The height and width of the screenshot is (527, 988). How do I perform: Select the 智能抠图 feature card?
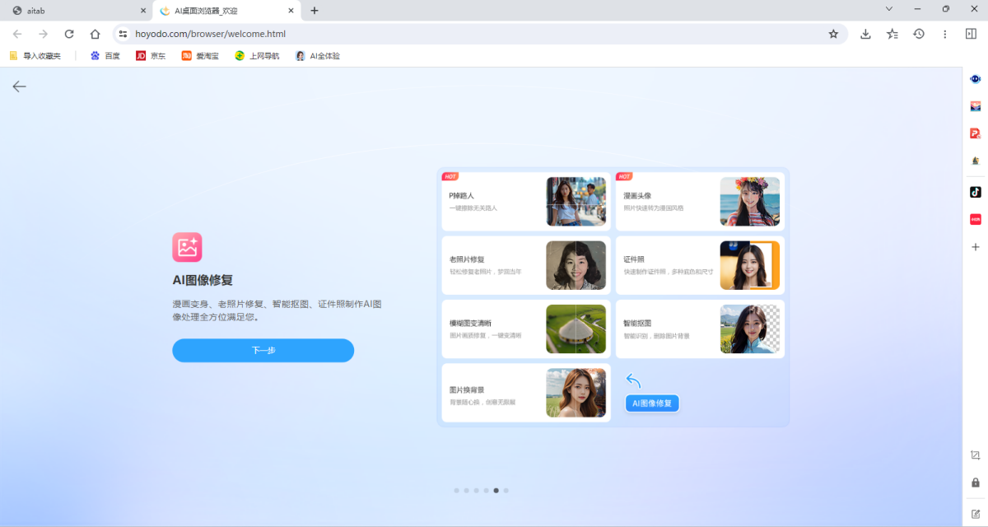coord(700,329)
